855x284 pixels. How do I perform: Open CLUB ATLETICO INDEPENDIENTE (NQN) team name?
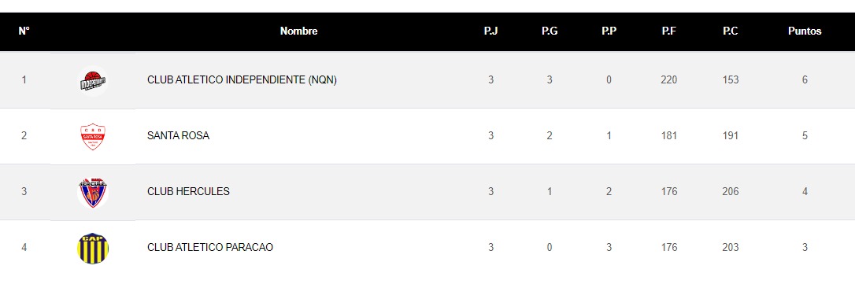pos(242,80)
